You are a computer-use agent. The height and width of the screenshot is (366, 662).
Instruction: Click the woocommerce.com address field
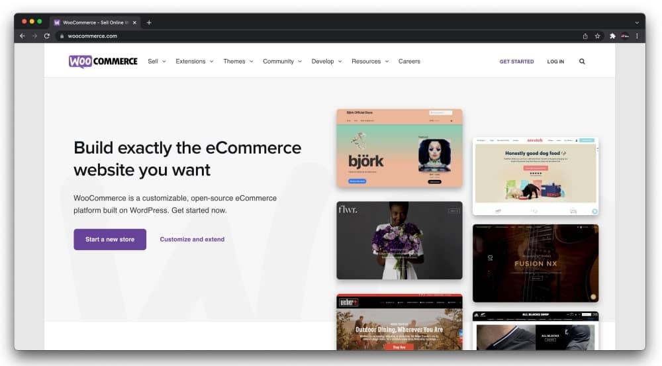tap(316, 36)
